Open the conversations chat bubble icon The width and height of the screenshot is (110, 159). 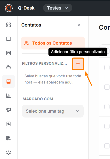pos(9,39)
